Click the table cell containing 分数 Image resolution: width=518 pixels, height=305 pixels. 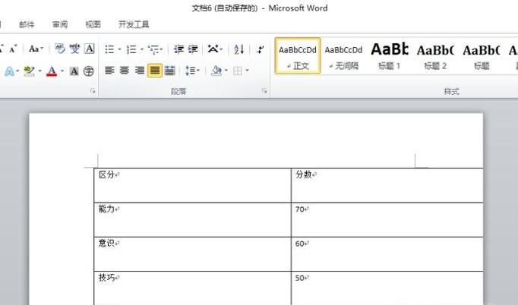tap(387, 185)
